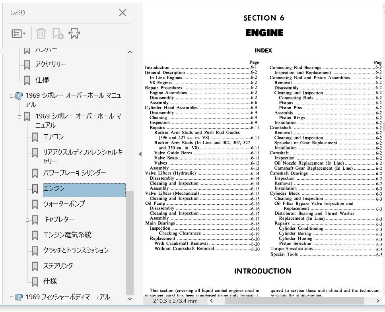Click bookmark icon beside highlighted エンジン

[35, 189]
